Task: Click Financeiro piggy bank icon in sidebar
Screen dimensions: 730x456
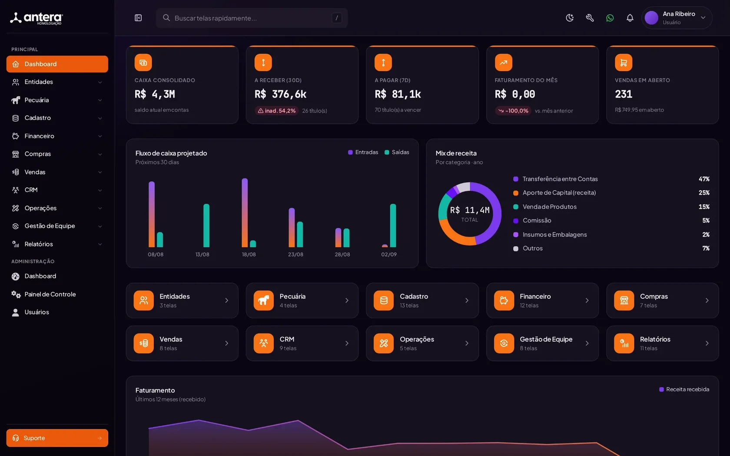Action: point(16,136)
